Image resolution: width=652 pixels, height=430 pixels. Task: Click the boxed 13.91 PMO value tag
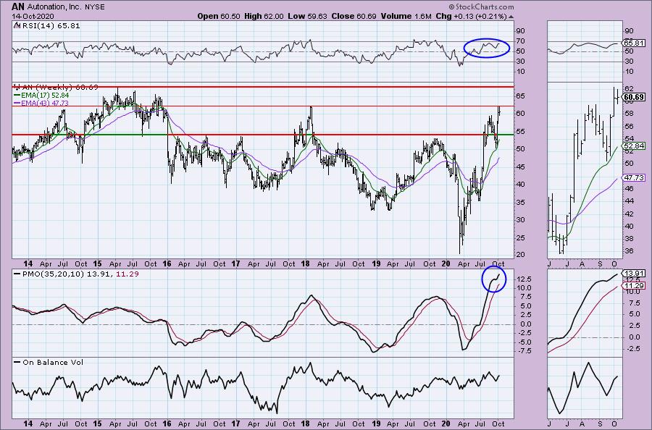click(x=634, y=273)
